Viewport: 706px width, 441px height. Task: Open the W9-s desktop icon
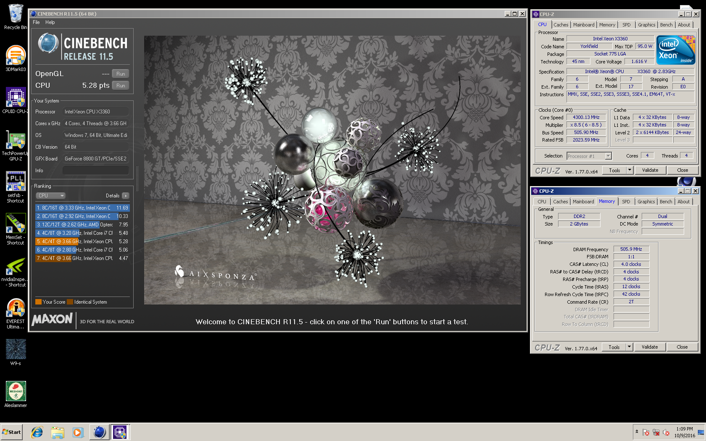pyautogui.click(x=16, y=352)
